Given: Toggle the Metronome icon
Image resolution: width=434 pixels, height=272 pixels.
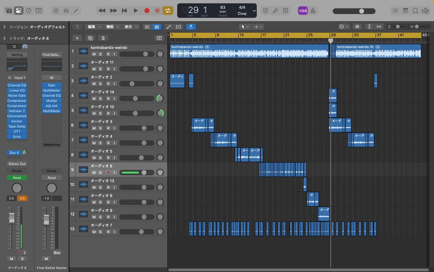Looking at the screenshot, I should (313, 11).
